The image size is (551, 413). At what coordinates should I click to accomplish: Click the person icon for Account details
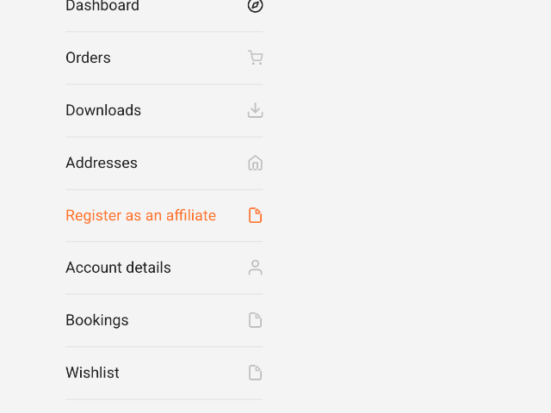(255, 268)
